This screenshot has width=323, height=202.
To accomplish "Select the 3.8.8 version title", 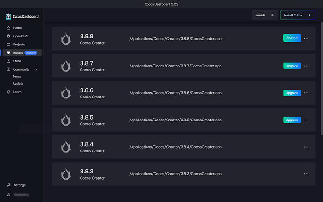I will click(x=87, y=36).
